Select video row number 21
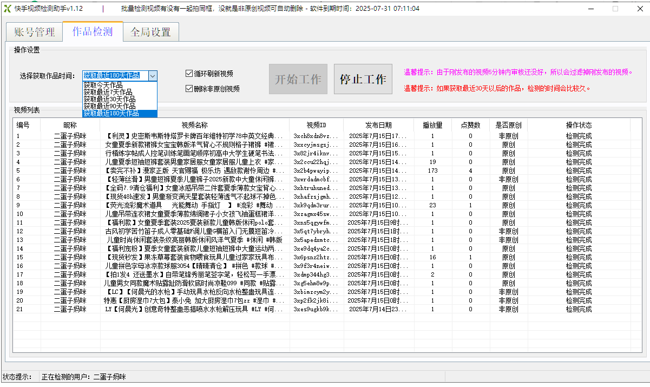This screenshot has width=650, height=387. [327, 309]
